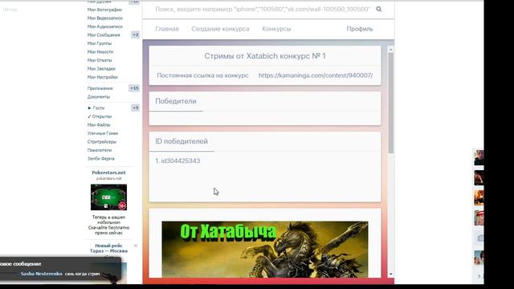Open Мои Файлы in sidebar
The height and width of the screenshot is (289, 514).
[x=99, y=125]
